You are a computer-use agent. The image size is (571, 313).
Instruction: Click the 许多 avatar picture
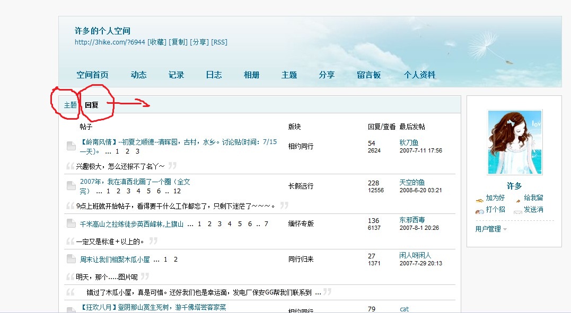click(x=514, y=142)
